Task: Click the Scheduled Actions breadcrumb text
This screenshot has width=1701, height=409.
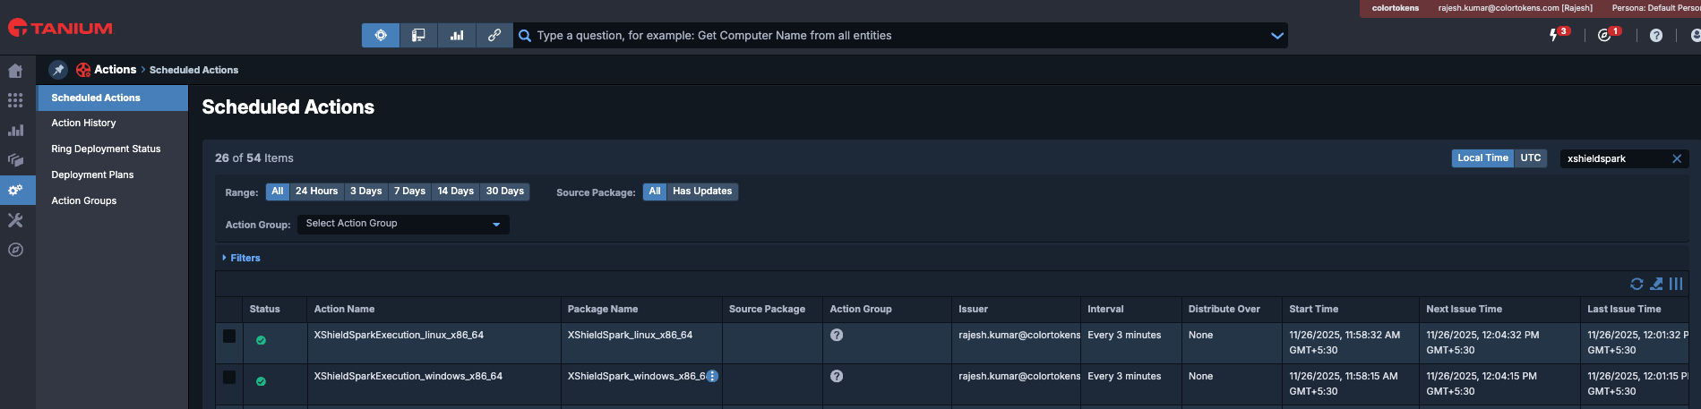Action: click(x=193, y=70)
